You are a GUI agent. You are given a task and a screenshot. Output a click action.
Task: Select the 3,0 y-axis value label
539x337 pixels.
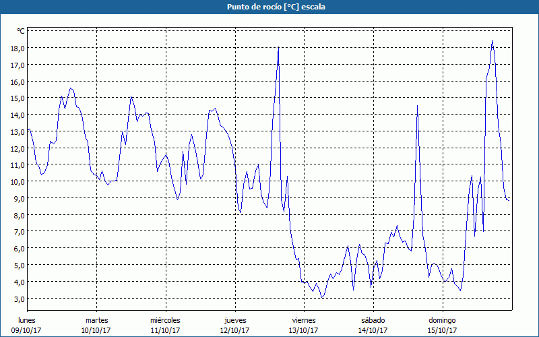click(x=18, y=299)
